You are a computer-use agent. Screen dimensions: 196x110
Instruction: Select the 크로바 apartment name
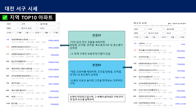click(x=141, y=43)
